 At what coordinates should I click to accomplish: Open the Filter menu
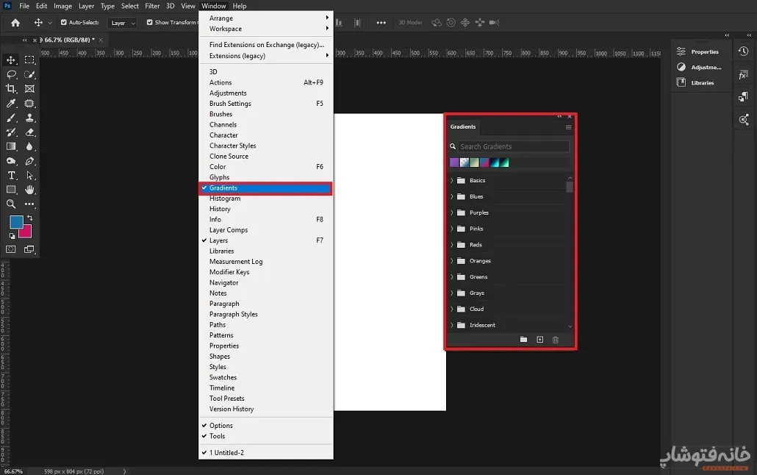(152, 6)
